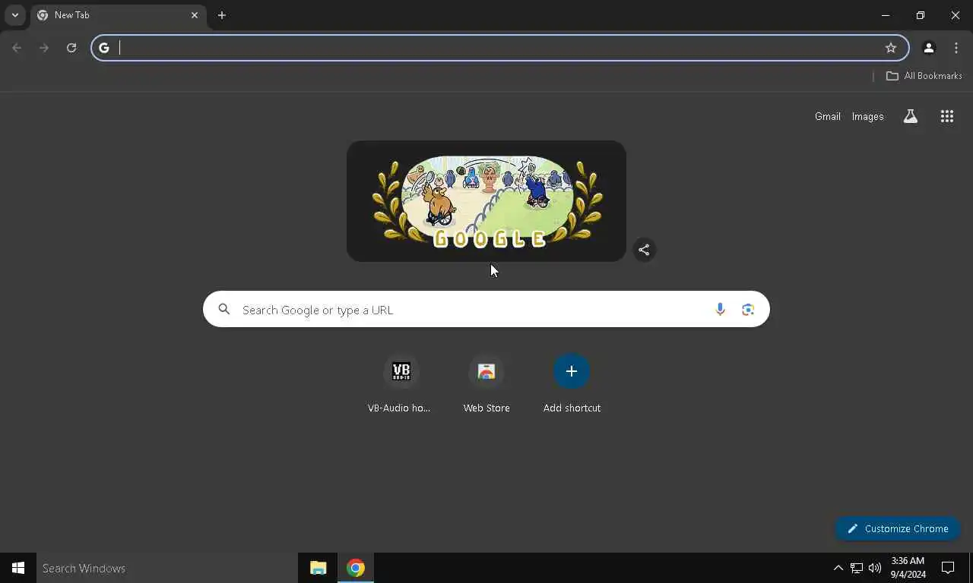Reload the current page
The image size is (973, 583).
pyautogui.click(x=71, y=48)
